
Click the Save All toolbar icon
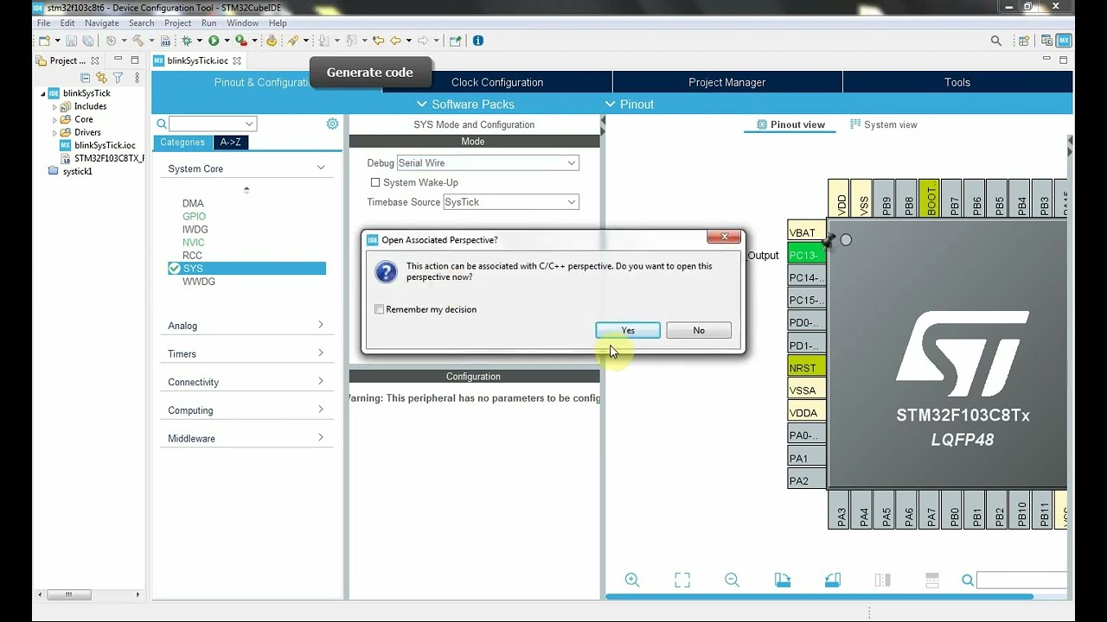click(x=87, y=41)
